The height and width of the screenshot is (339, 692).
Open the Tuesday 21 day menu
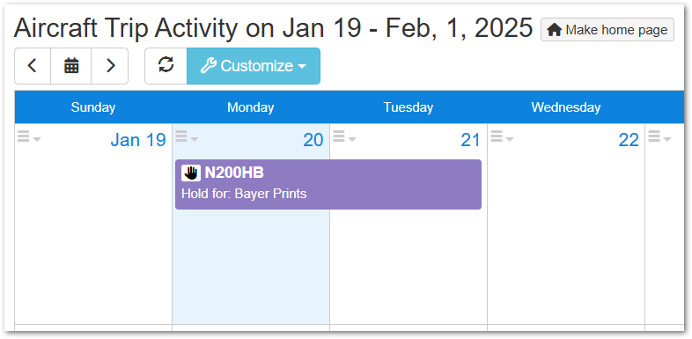point(344,137)
